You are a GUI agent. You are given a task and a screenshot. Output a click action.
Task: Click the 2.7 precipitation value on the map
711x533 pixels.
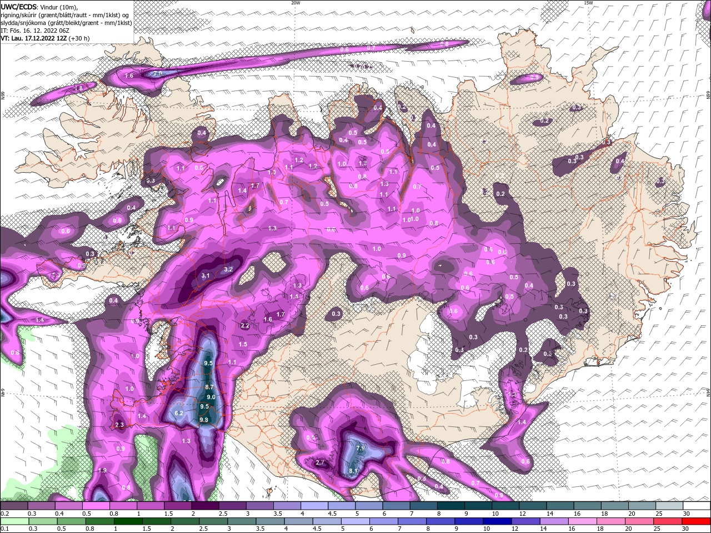coord(320,462)
